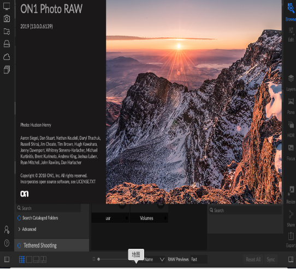Click the ON1 copyright notice line
The width and height of the screenshot is (296, 269).
54,176
